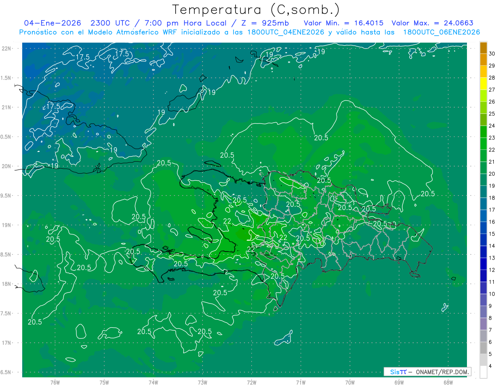This screenshot has height=388, width=503.
Task: Select '1800UTC_04ENE2026' initialization text
Action: [284, 32]
